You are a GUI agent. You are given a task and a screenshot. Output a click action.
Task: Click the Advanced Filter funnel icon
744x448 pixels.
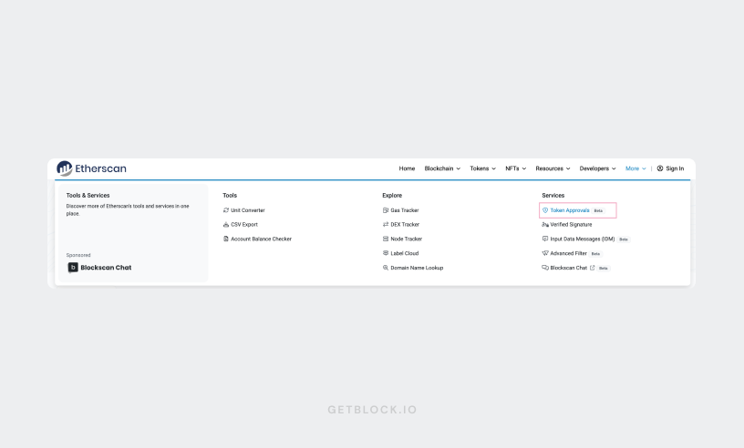tap(545, 253)
